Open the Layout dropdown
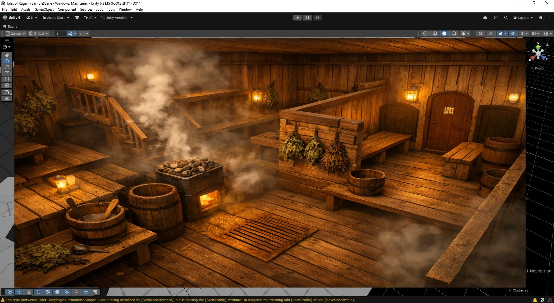 (x=523, y=18)
